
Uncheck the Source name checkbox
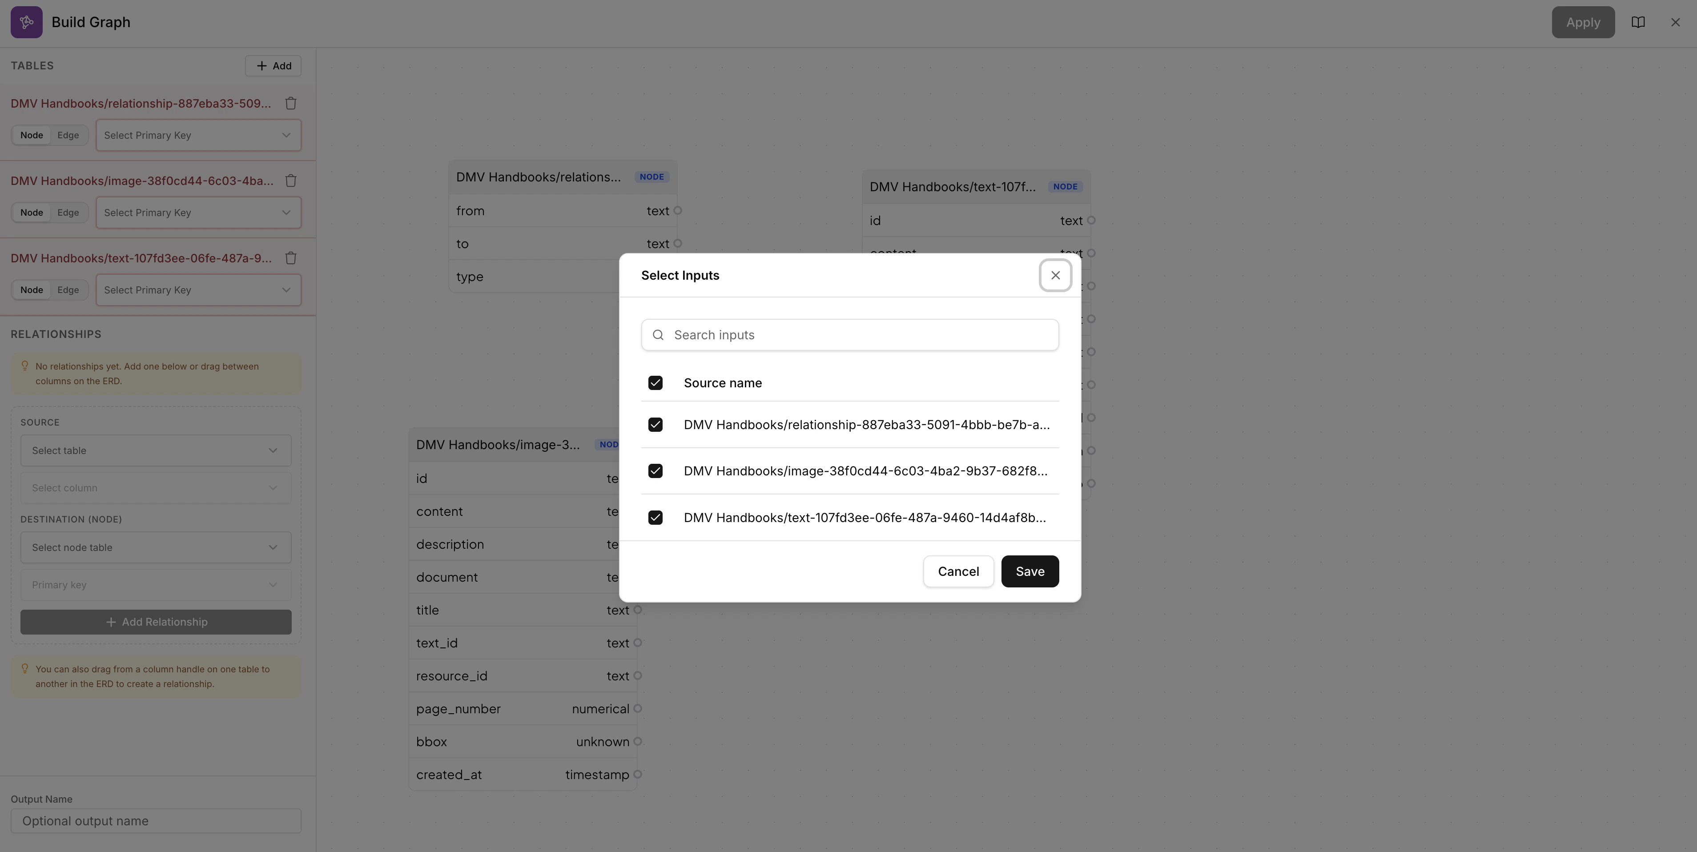pos(655,383)
